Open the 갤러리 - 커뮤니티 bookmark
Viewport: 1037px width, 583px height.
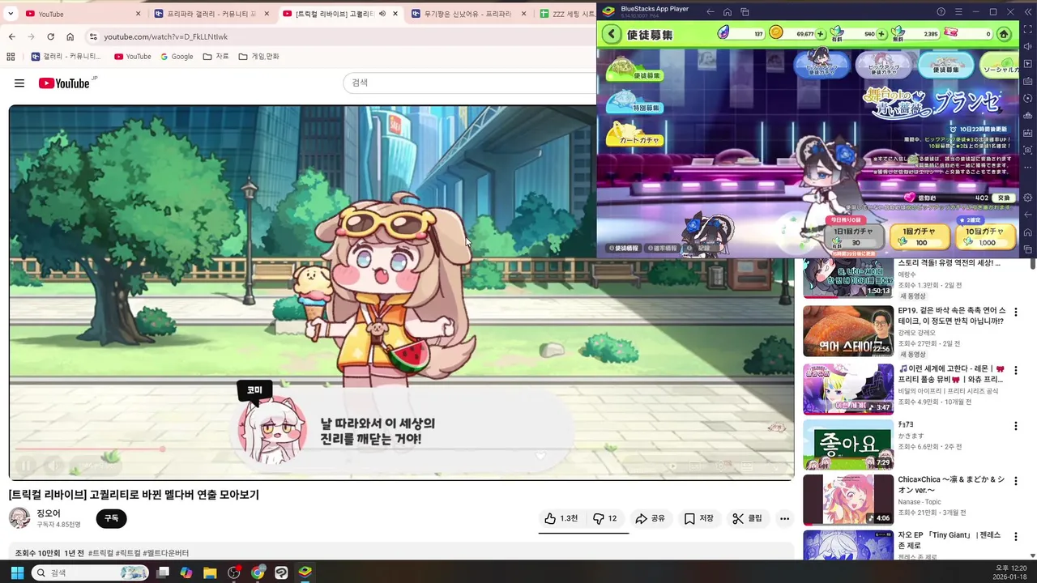click(66, 57)
